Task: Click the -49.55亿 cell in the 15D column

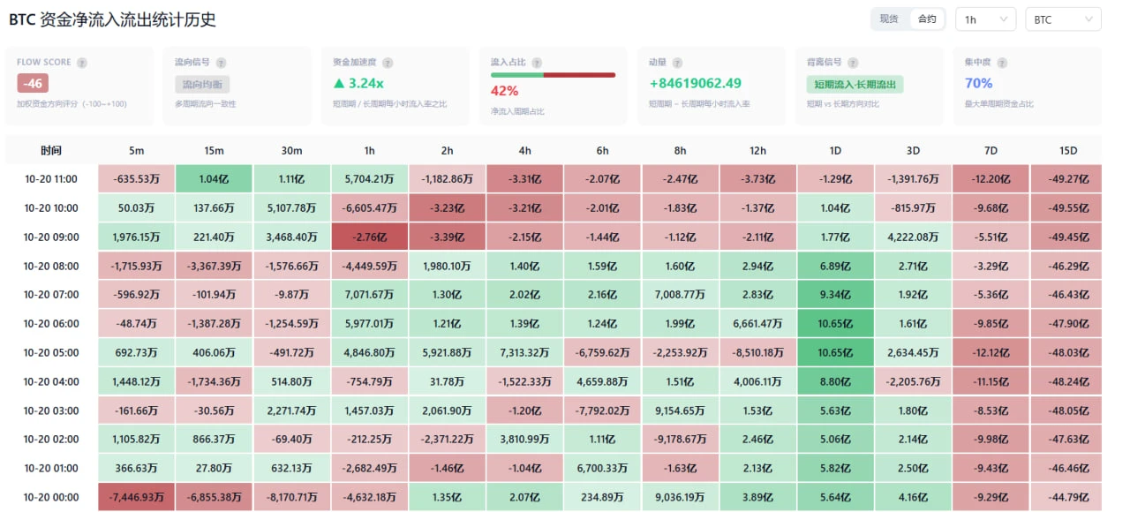Action: (1068, 208)
